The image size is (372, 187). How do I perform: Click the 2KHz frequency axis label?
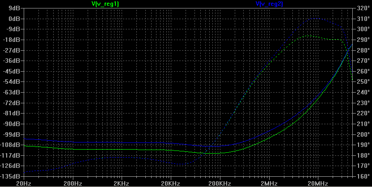pyautogui.click(x=122, y=183)
